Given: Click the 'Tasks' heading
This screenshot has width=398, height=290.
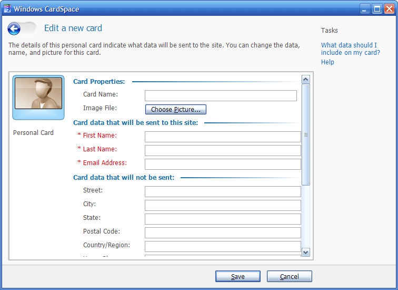Looking at the screenshot, I should click(x=329, y=31).
